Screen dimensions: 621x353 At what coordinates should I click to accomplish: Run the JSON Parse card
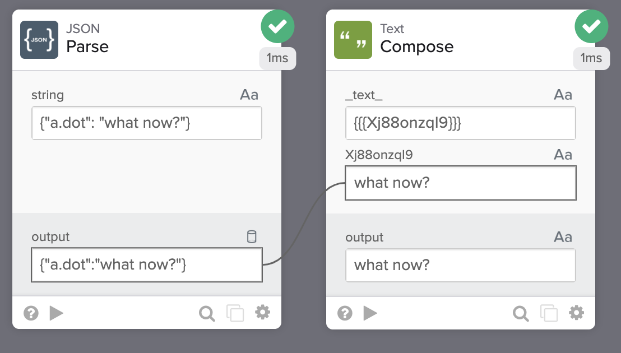[x=56, y=313]
